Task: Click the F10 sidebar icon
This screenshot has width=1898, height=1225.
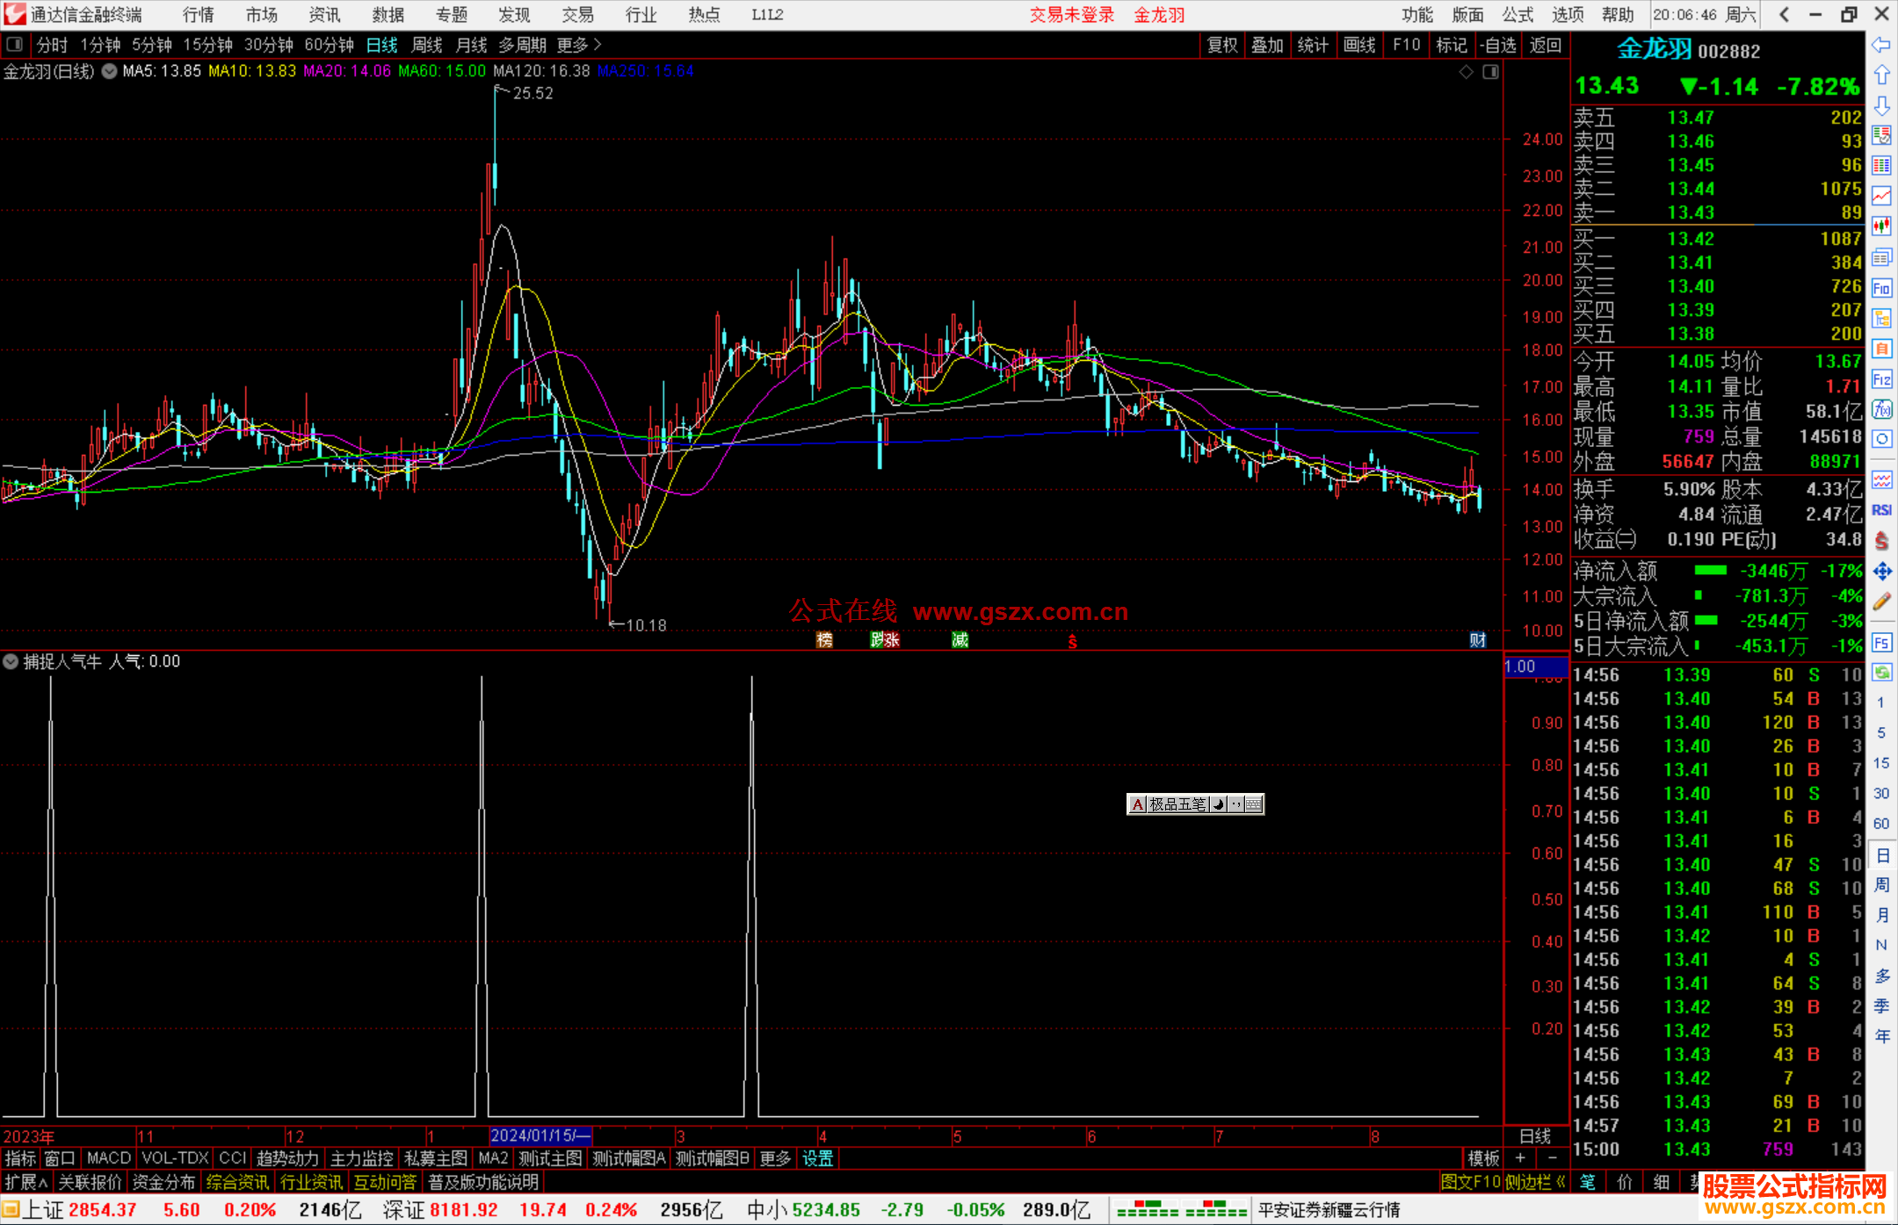Action: [x=1881, y=288]
